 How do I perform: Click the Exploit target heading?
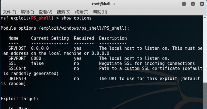19,99
